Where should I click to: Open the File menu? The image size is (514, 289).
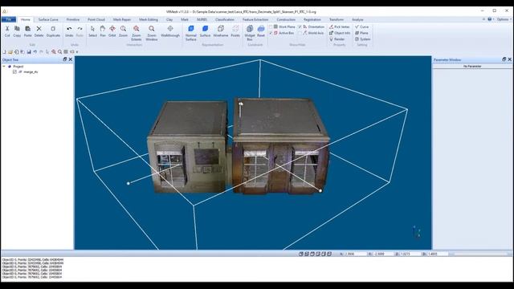point(9,19)
